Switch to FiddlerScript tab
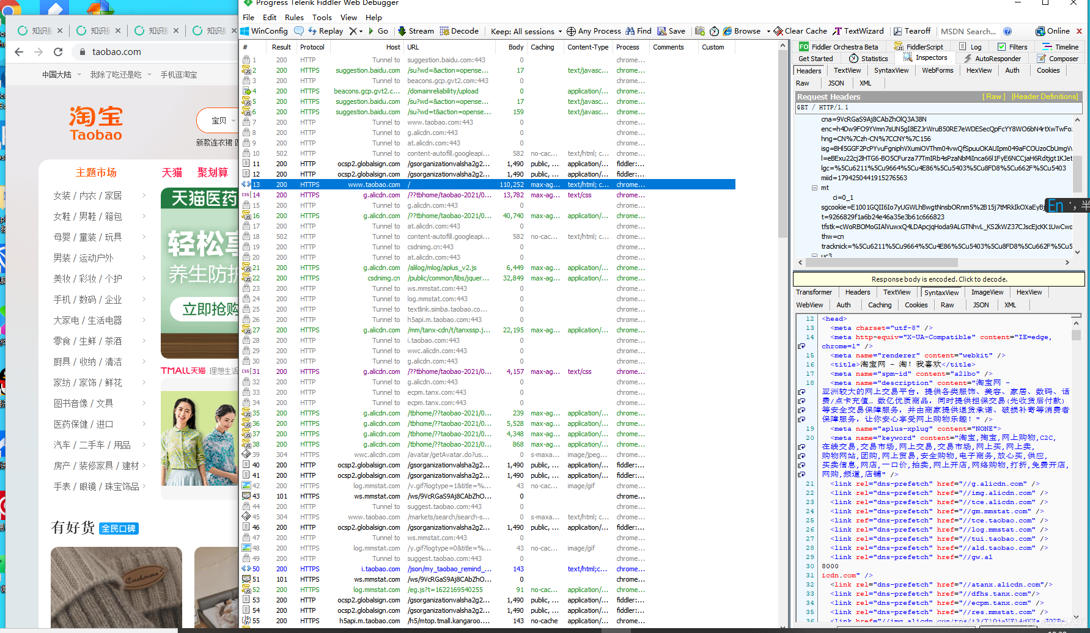Viewport: 1090px width, 633px height. (919, 46)
